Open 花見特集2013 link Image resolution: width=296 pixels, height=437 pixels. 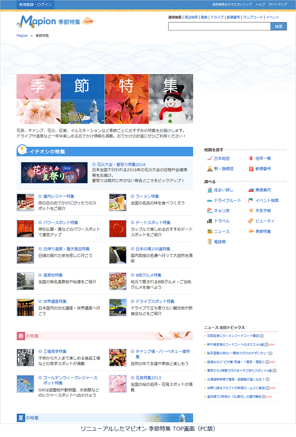pyautogui.click(x=148, y=378)
